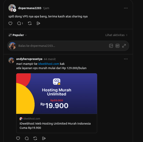Open the Hosting Murah Unlimited preview image
143x142 pixels.
(57, 94)
